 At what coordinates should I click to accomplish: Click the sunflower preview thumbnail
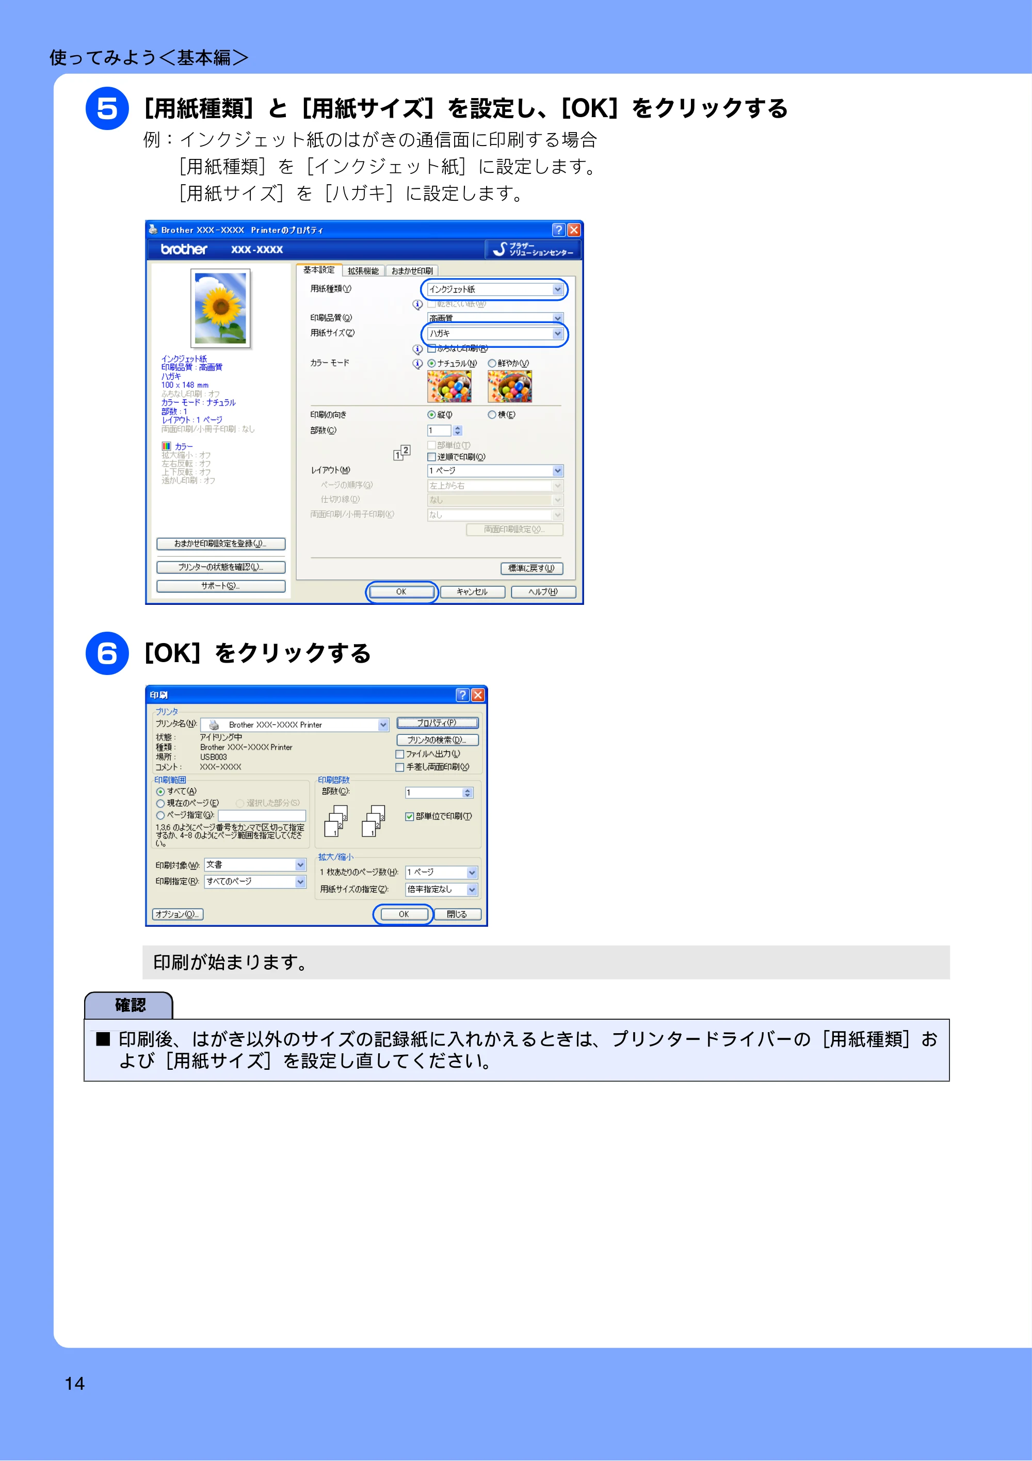point(220,308)
